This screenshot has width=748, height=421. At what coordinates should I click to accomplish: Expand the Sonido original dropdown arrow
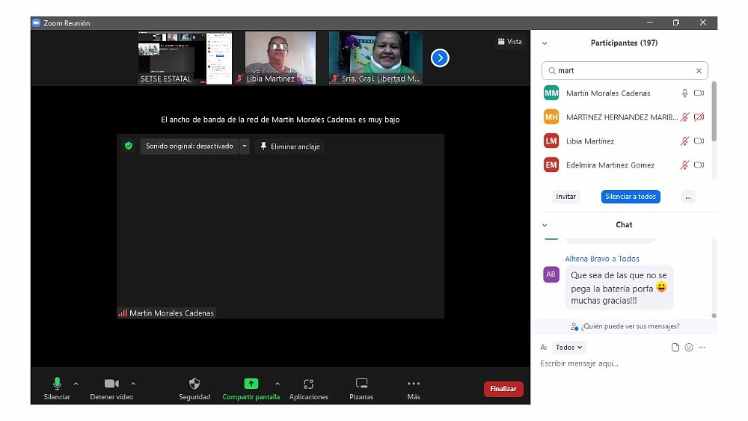pyautogui.click(x=245, y=147)
